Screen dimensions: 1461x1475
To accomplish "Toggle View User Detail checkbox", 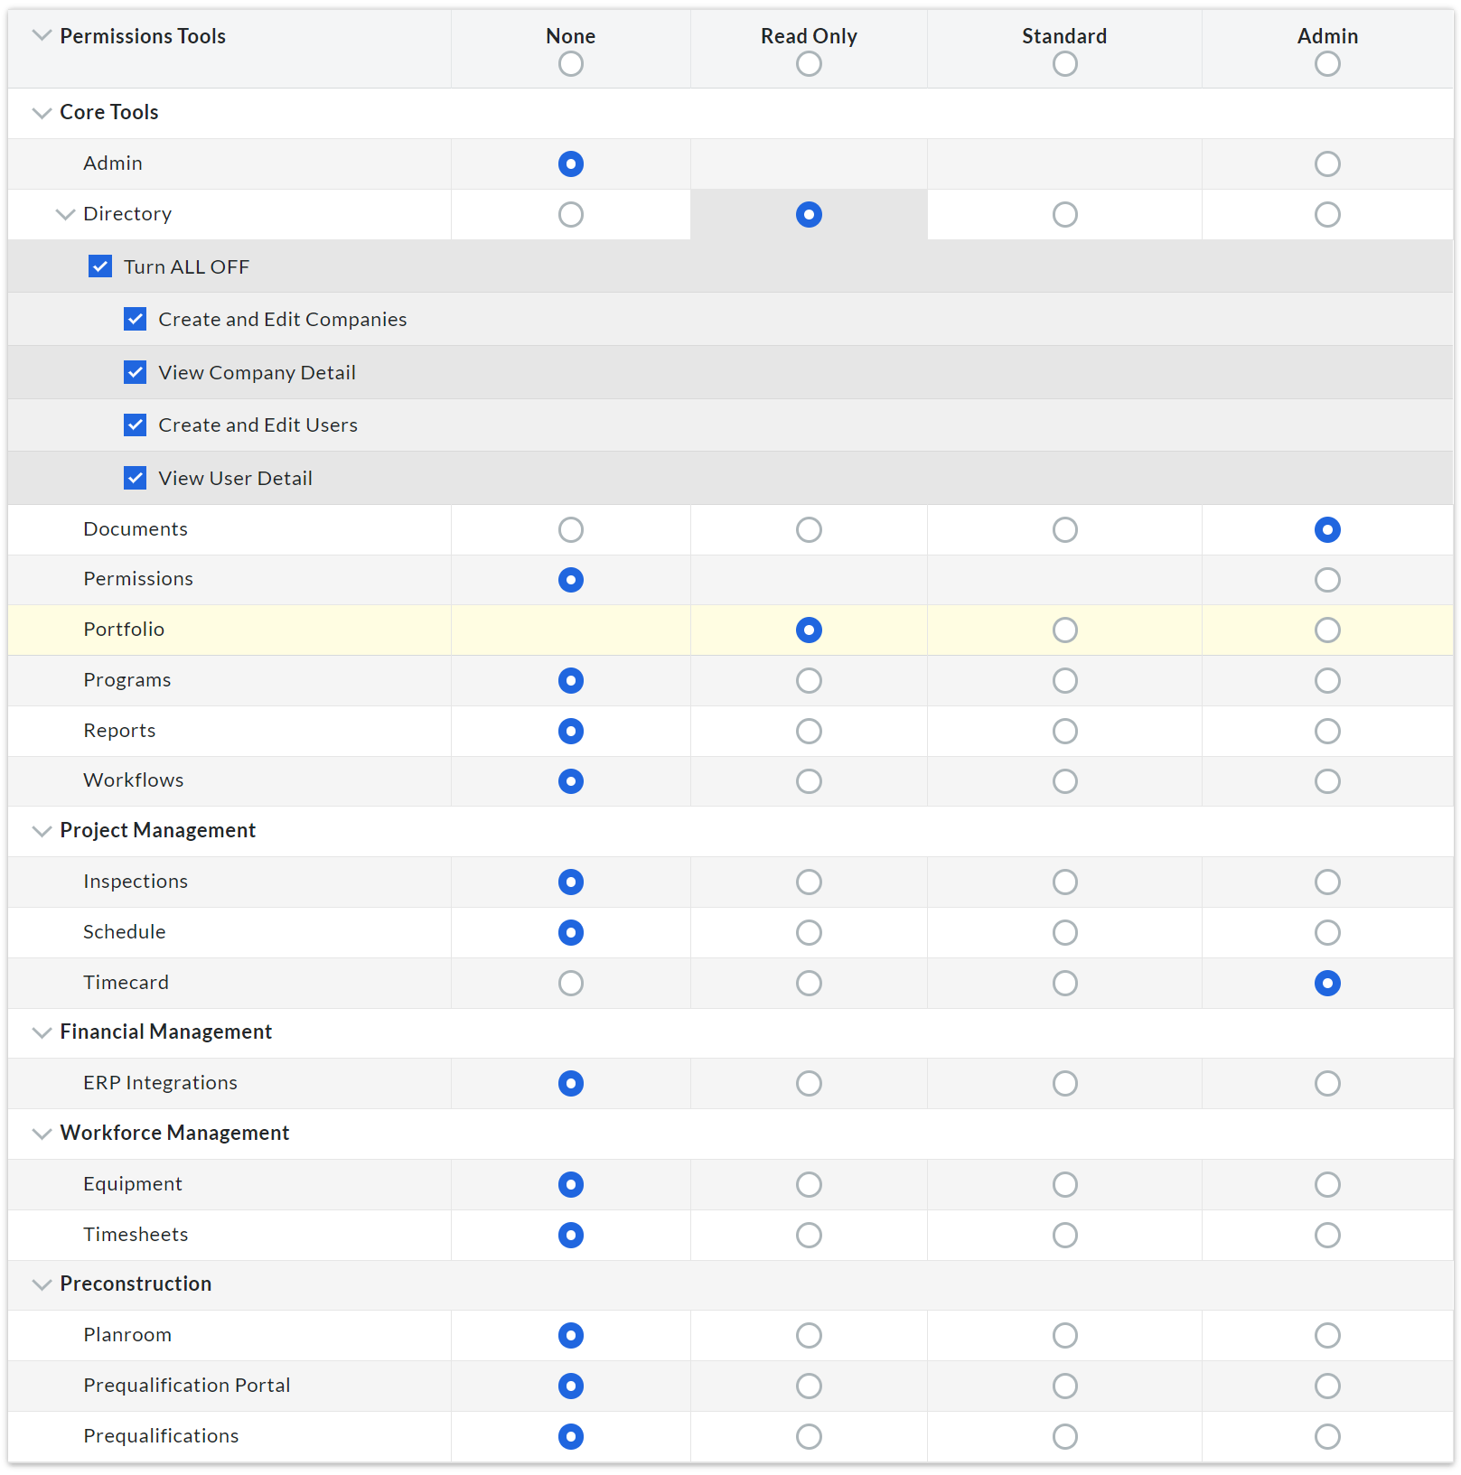I will tap(136, 478).
